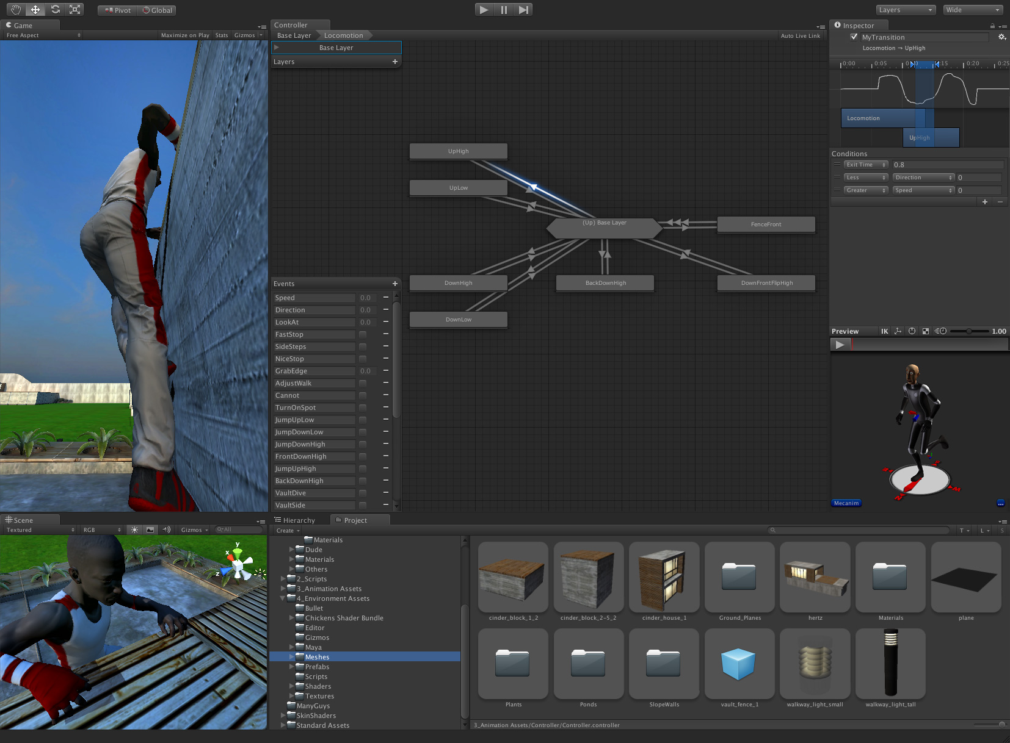This screenshot has width=1010, height=743.
Task: Expand the 4_Environment Assets folder
Action: pyautogui.click(x=283, y=598)
